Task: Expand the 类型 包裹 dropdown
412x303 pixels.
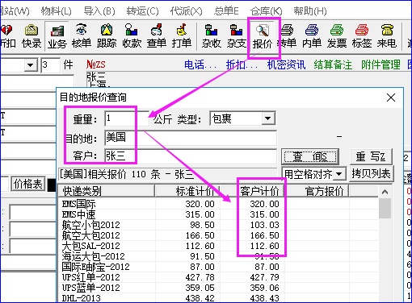Action: [x=268, y=118]
